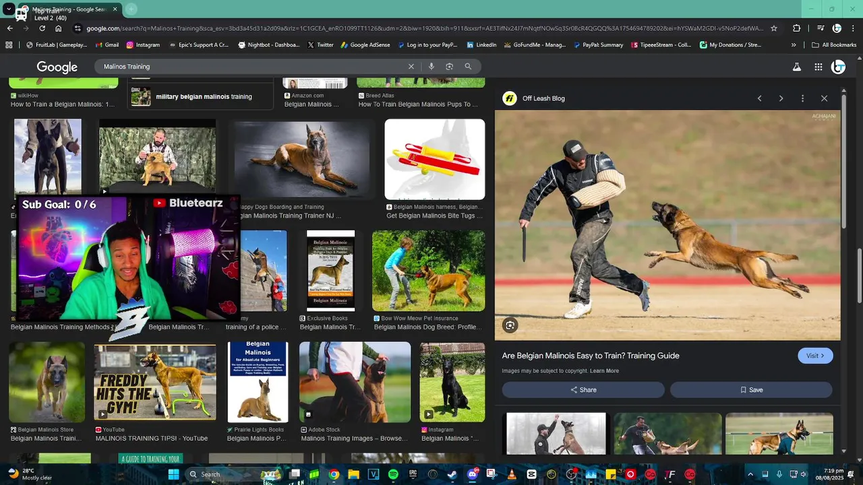Reload the current page

pos(42,28)
